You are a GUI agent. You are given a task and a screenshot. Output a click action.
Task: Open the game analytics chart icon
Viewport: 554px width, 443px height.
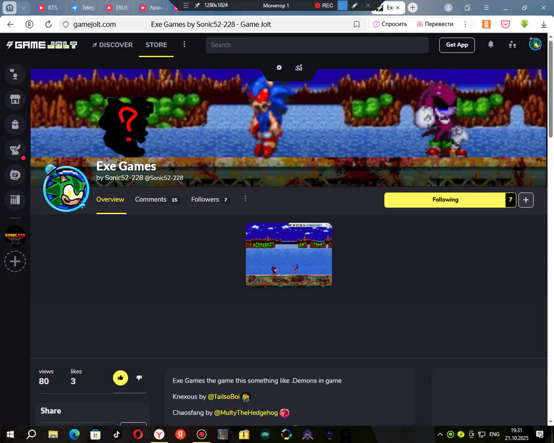click(x=299, y=68)
